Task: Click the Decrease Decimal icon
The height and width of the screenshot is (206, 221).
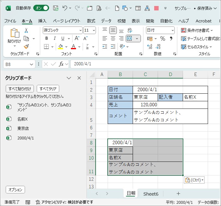Action: point(158,46)
